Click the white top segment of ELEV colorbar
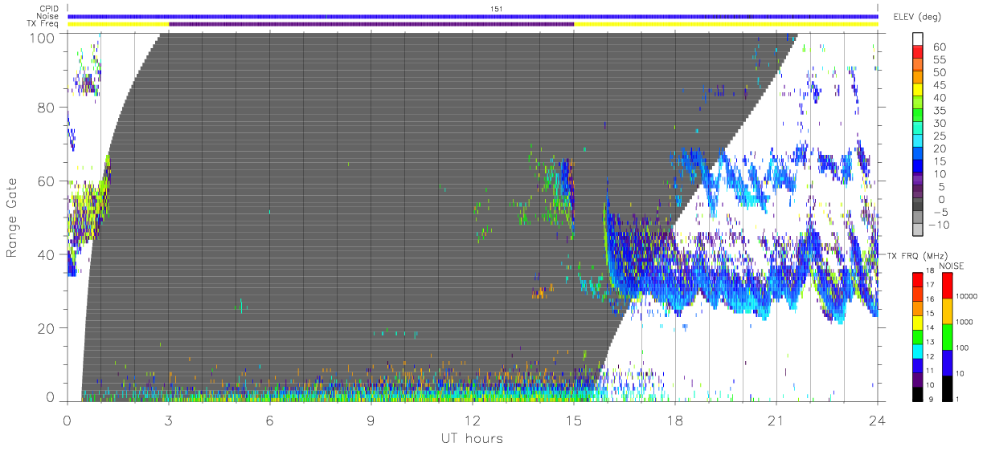The width and height of the screenshot is (987, 455). (919, 39)
